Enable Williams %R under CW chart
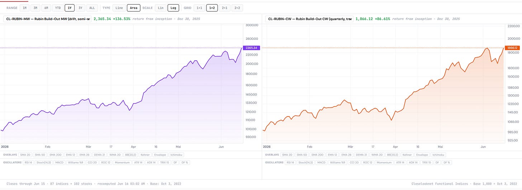 338,162
